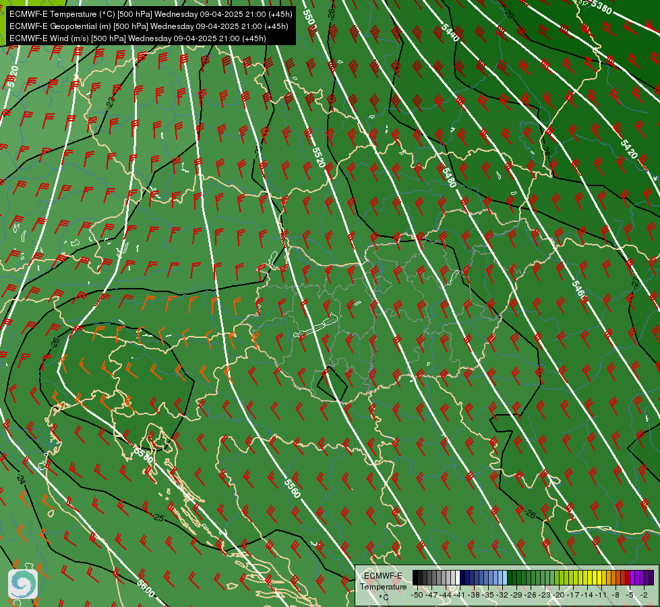This screenshot has height=607, width=660.
Task: Click the 5420 geopotential contour label
Action: tap(629, 148)
